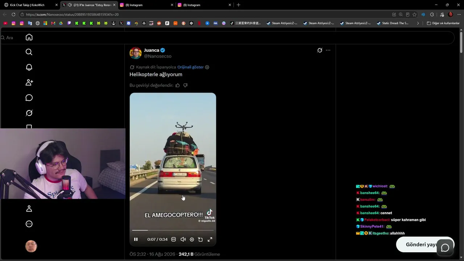Open the browser extensions menu
The height and width of the screenshot is (261, 464).
tap(432, 14)
